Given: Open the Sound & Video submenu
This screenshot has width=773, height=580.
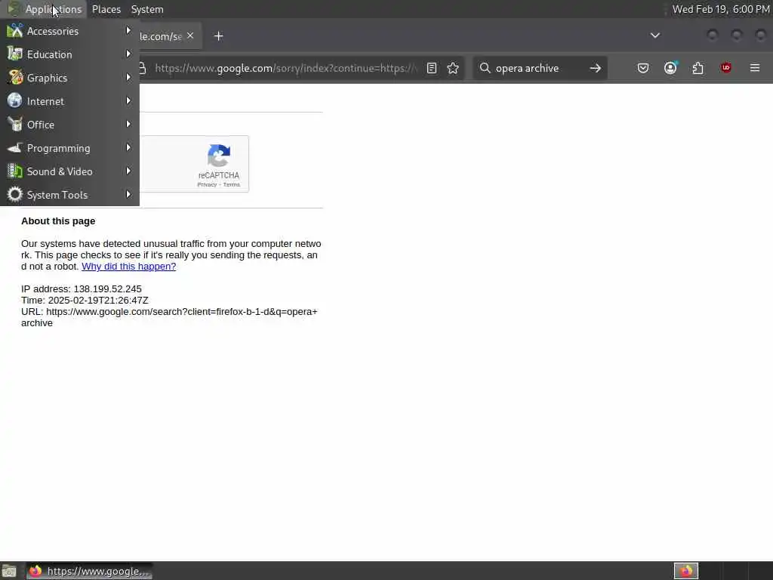Looking at the screenshot, I should [69, 171].
